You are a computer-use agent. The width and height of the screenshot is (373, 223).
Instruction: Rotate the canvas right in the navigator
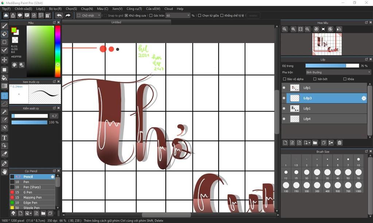click(330, 29)
